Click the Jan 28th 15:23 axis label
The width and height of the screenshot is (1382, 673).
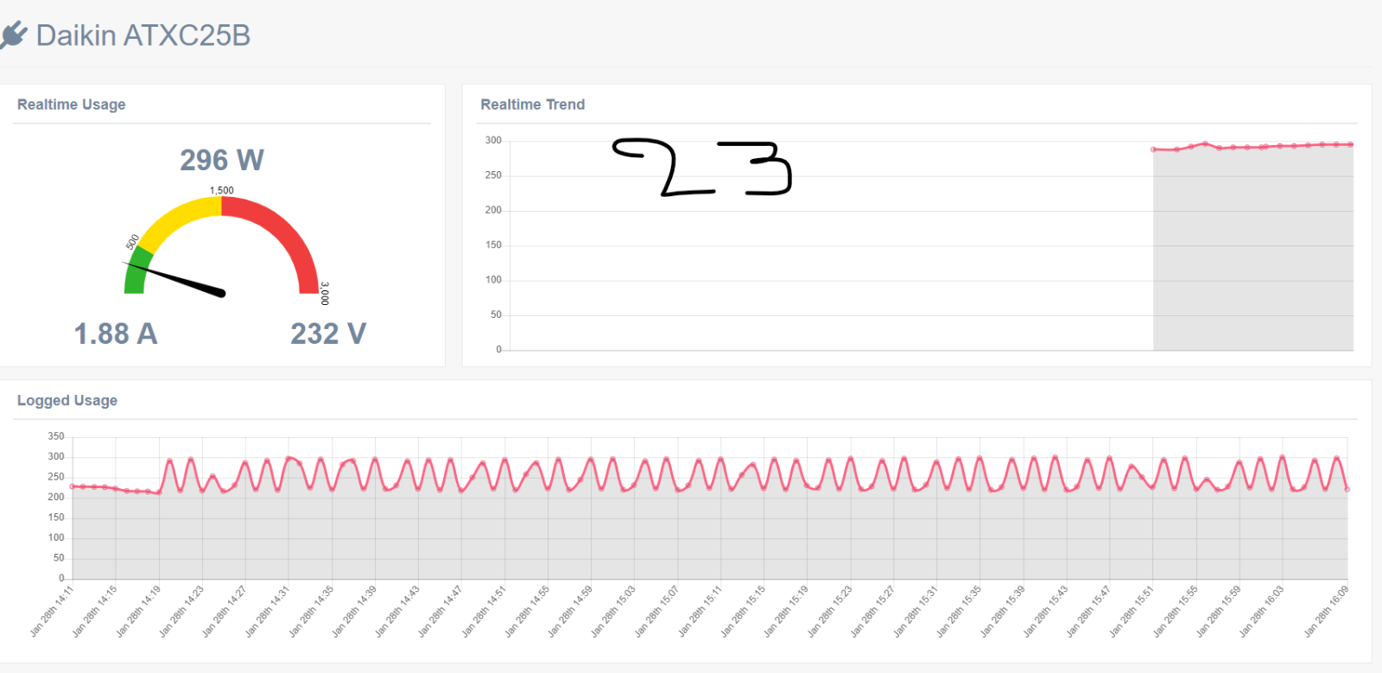[x=829, y=611]
